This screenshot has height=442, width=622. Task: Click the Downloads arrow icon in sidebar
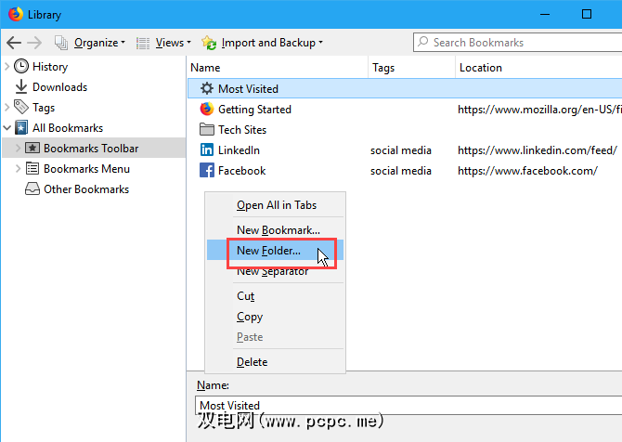tap(21, 87)
